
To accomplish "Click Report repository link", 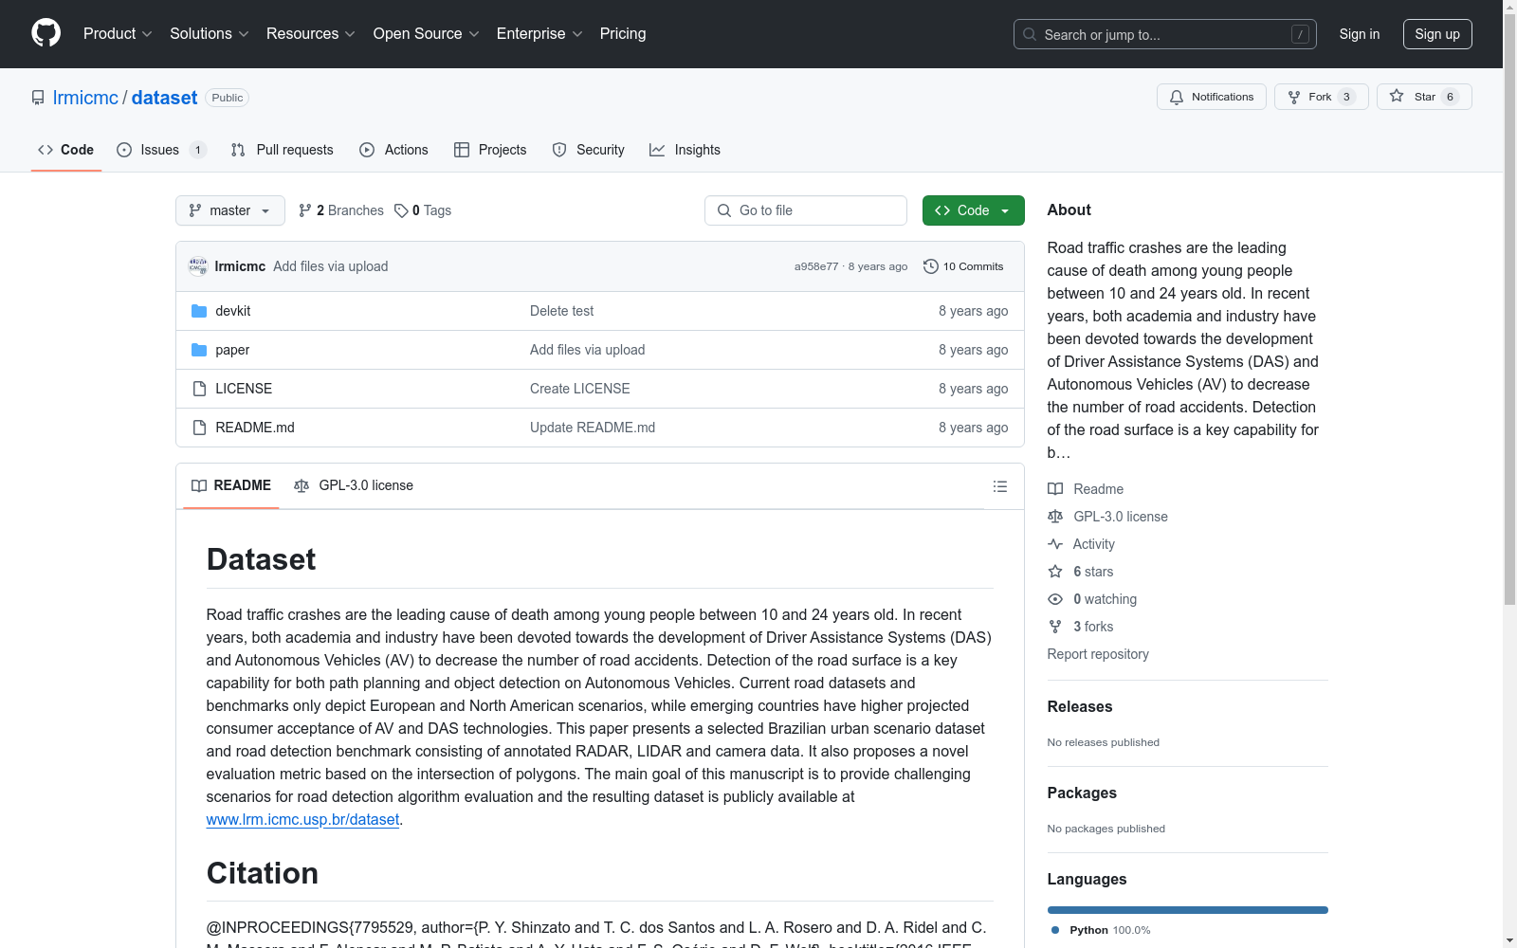I will pyautogui.click(x=1098, y=654).
